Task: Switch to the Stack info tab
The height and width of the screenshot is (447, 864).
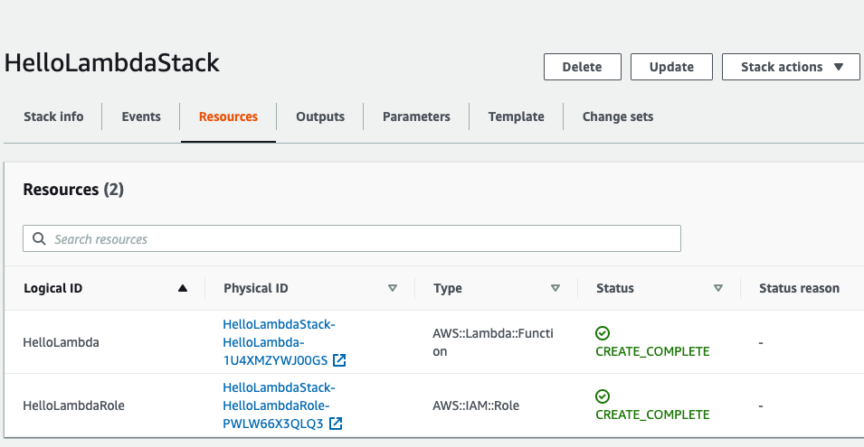Action: [x=53, y=116]
